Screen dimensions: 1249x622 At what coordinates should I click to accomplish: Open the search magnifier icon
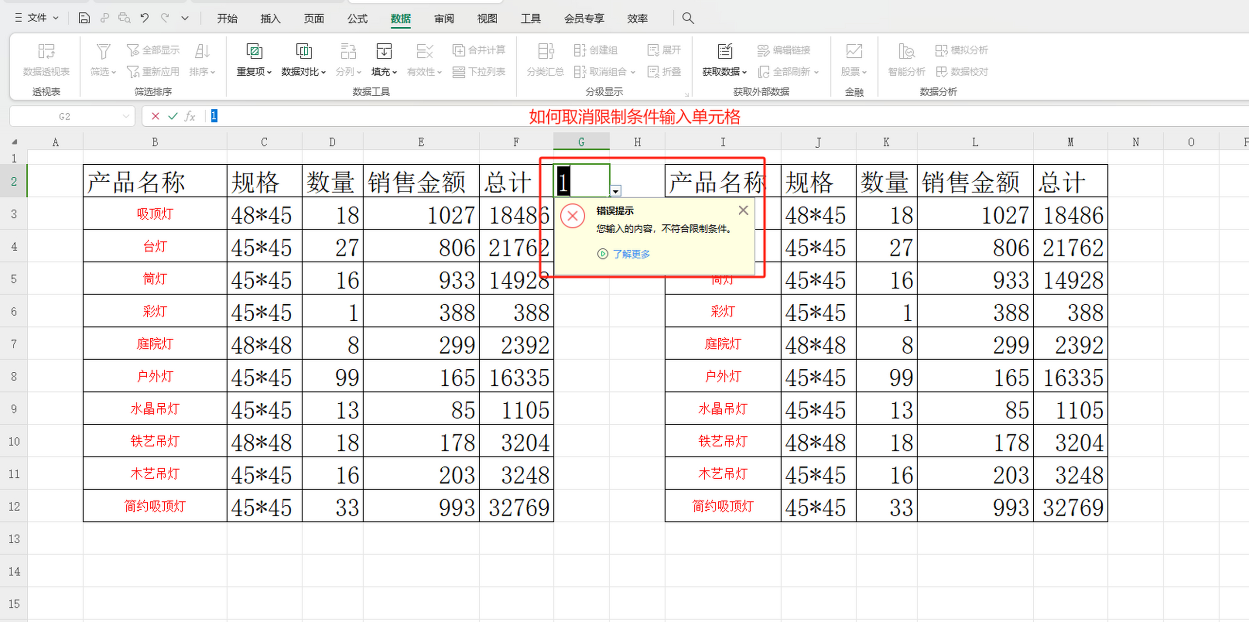688,18
